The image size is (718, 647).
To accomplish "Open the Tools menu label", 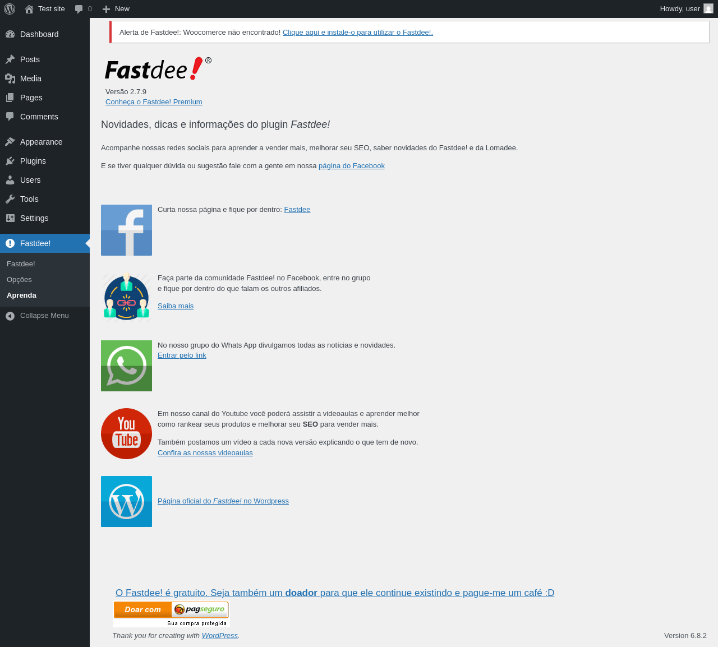I will coord(29,199).
